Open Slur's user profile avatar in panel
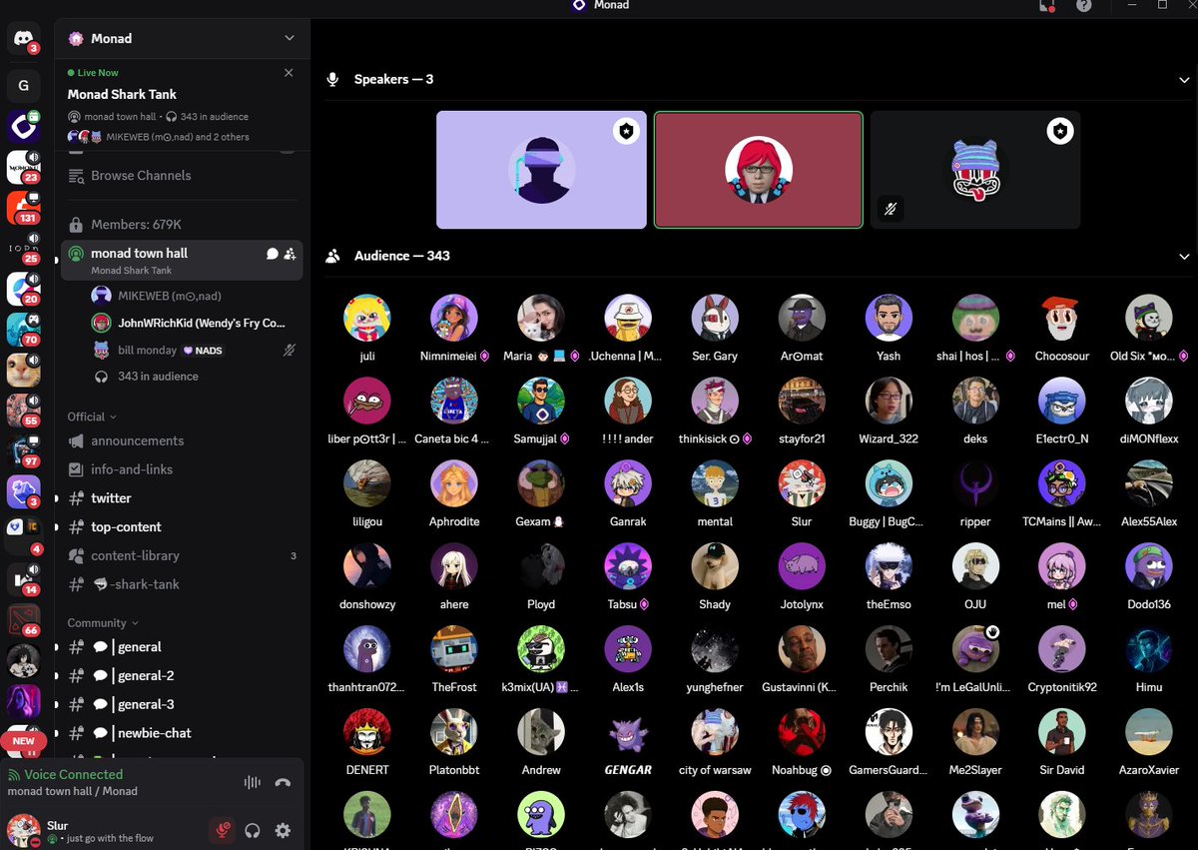The width and height of the screenshot is (1198, 850). click(x=23, y=830)
